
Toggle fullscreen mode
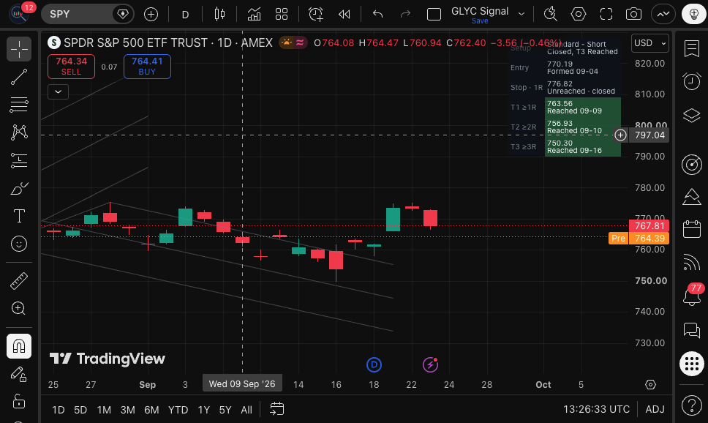pos(606,15)
